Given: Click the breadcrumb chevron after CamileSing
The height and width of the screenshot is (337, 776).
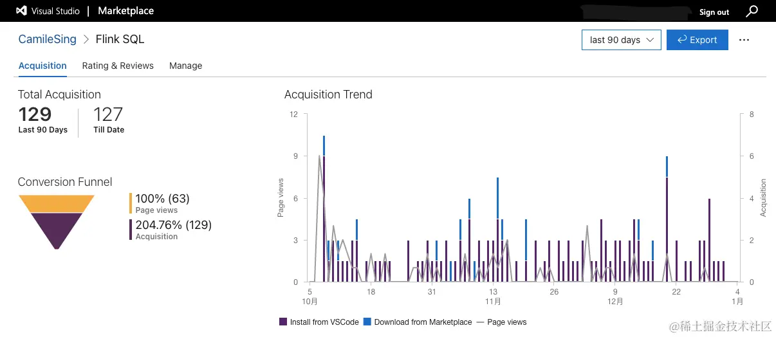Looking at the screenshot, I should pos(86,40).
